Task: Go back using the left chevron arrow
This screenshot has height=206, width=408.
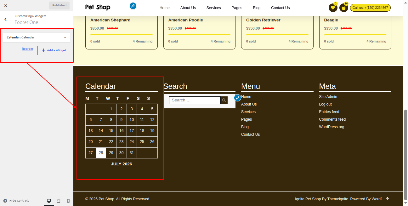Action: pos(6,19)
